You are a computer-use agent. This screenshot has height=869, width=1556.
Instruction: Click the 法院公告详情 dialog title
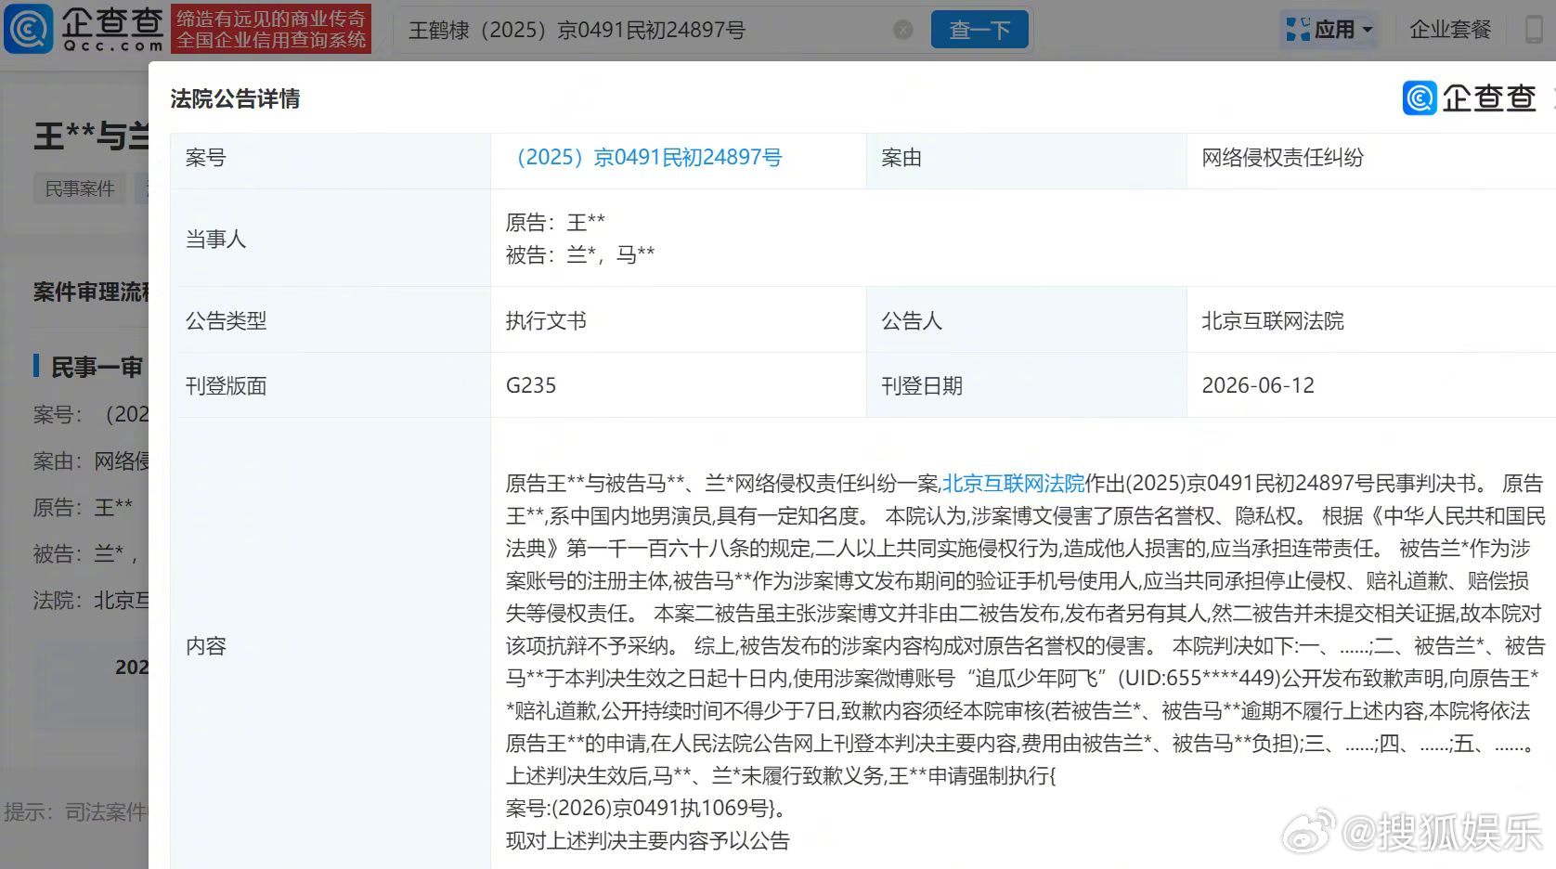pyautogui.click(x=235, y=99)
